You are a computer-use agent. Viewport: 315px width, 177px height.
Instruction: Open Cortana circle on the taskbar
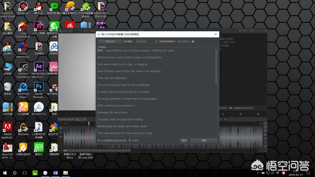coord(15,173)
